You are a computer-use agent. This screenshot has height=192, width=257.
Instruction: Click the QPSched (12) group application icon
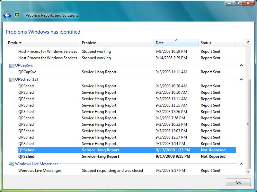point(12,80)
